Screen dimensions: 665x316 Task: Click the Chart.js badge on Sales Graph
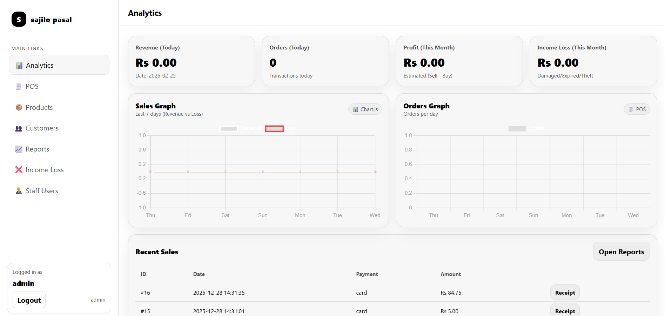pyautogui.click(x=365, y=109)
